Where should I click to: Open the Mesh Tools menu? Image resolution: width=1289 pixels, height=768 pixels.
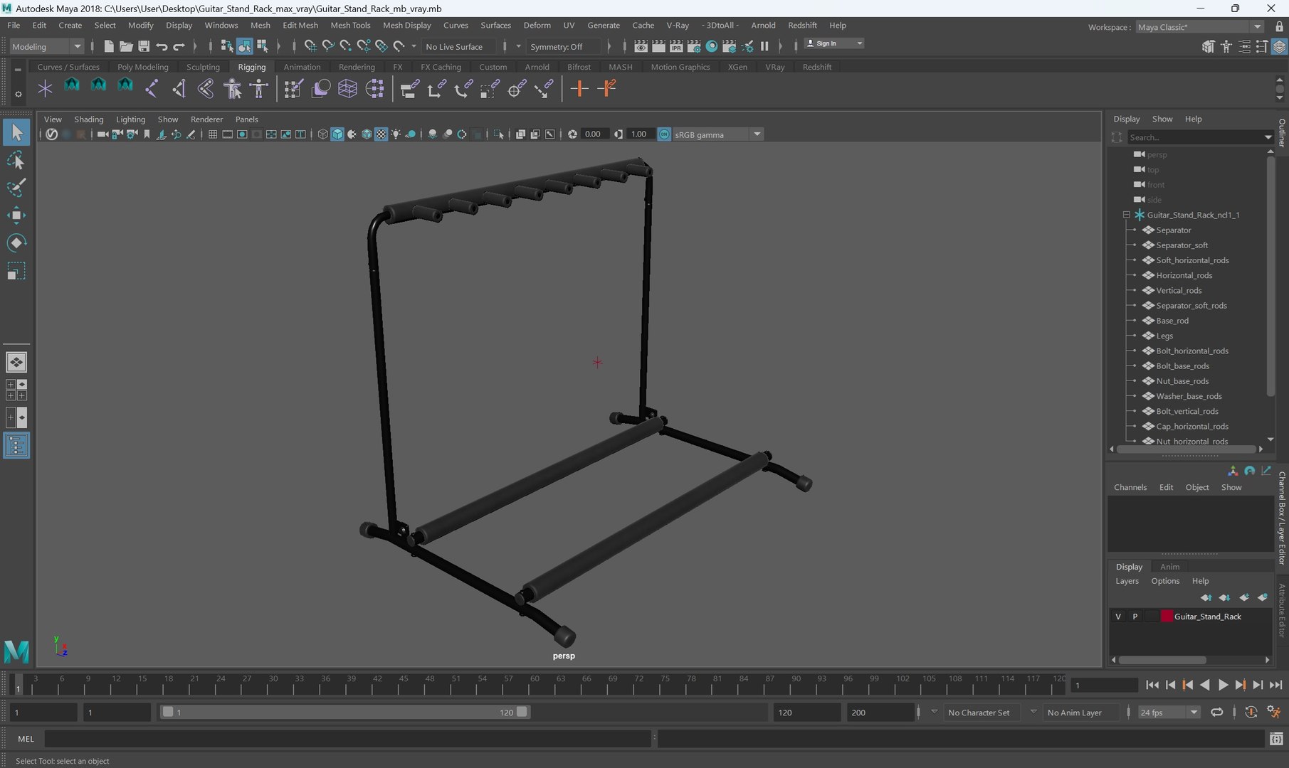[x=350, y=25]
